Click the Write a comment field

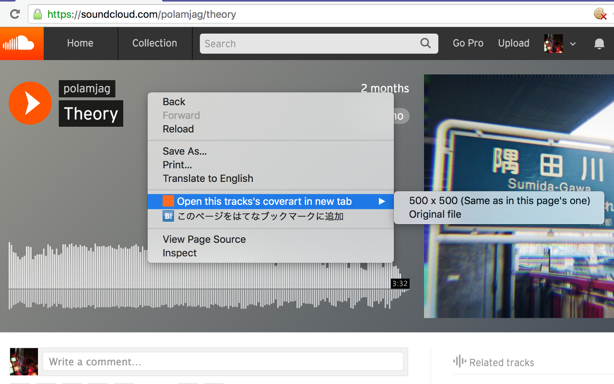coord(223,361)
